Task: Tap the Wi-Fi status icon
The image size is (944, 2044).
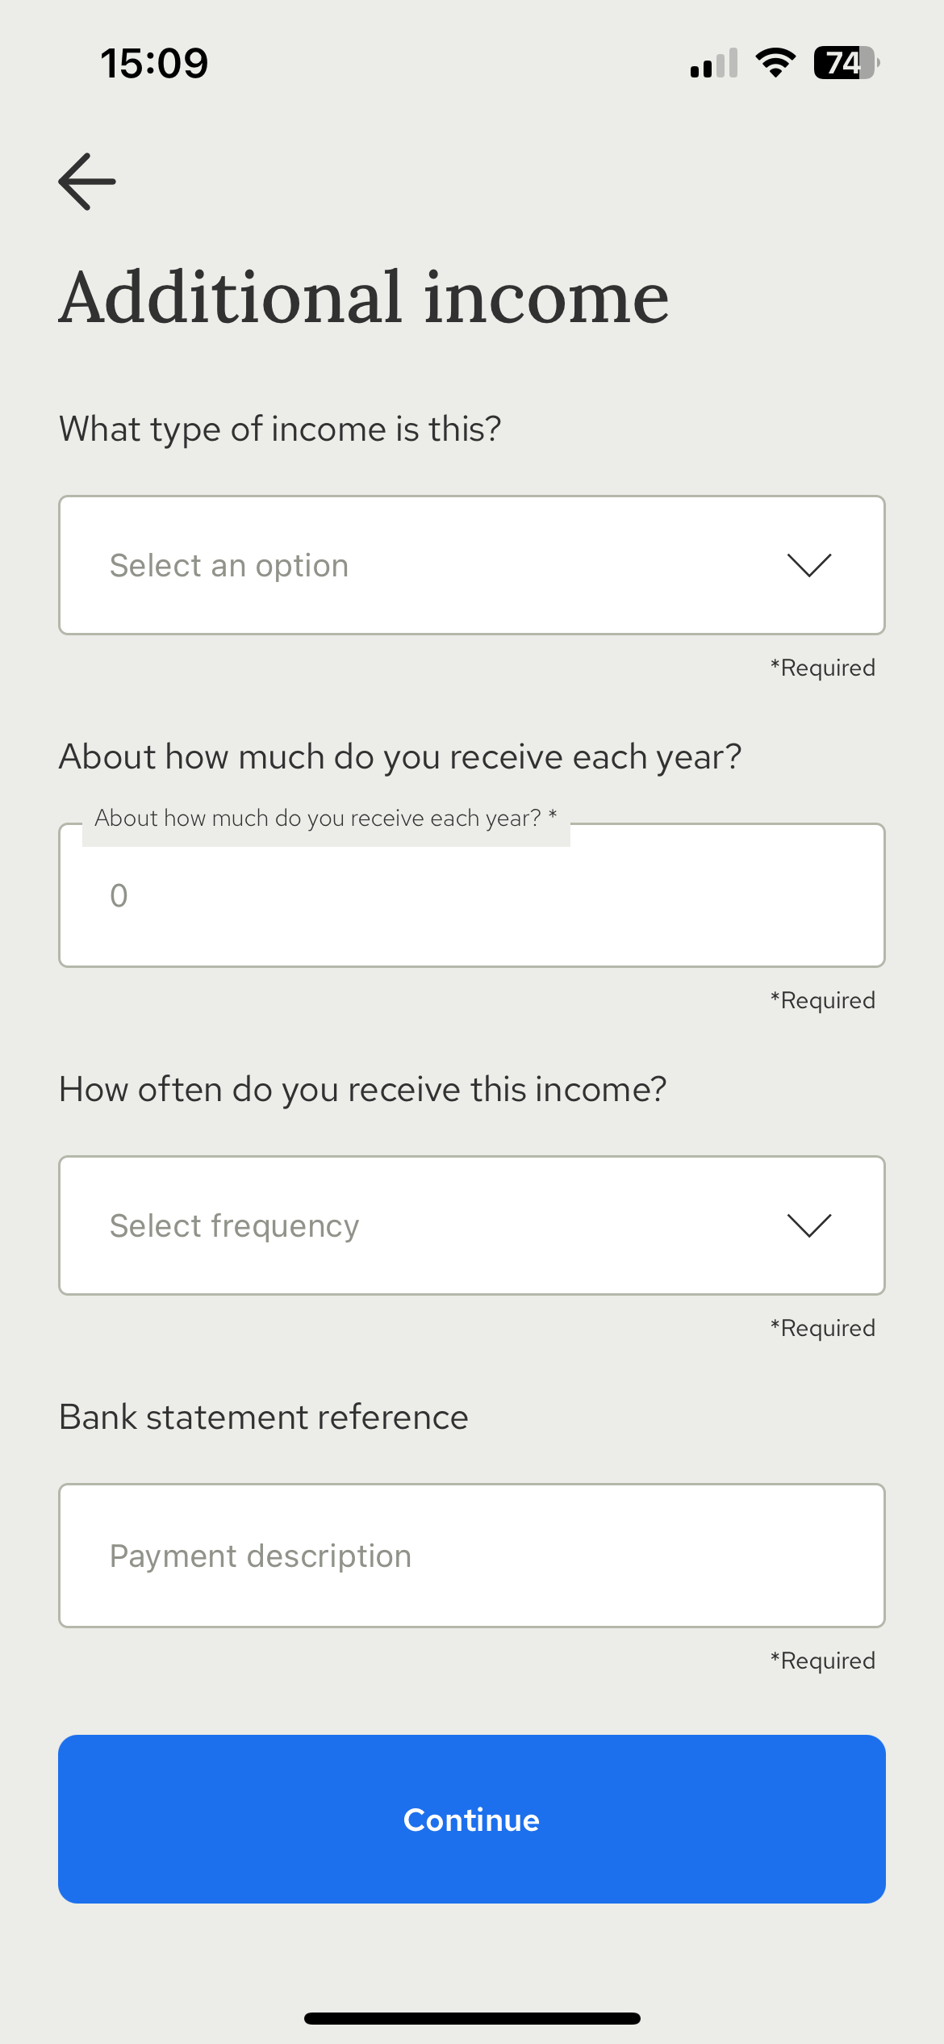Action: click(x=775, y=63)
